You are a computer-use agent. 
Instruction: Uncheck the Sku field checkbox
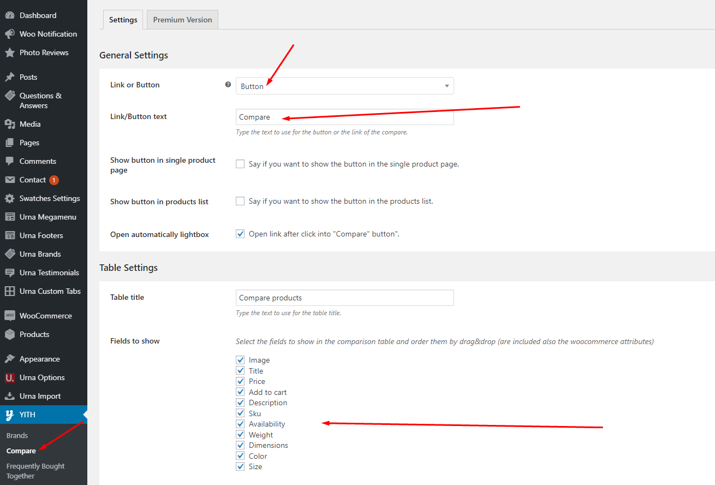[240, 413]
